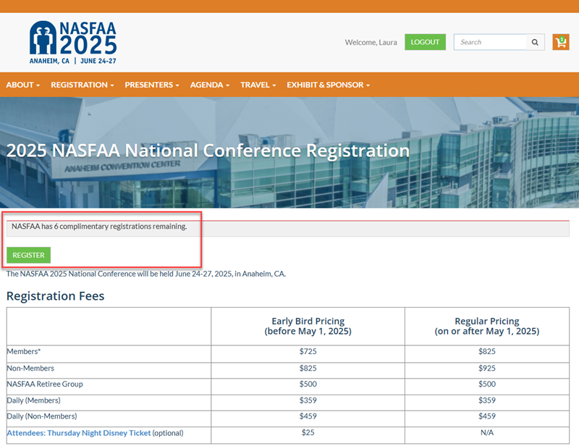This screenshot has width=579, height=446.
Task: Open the AGENDA dropdown menu
Action: click(x=210, y=85)
